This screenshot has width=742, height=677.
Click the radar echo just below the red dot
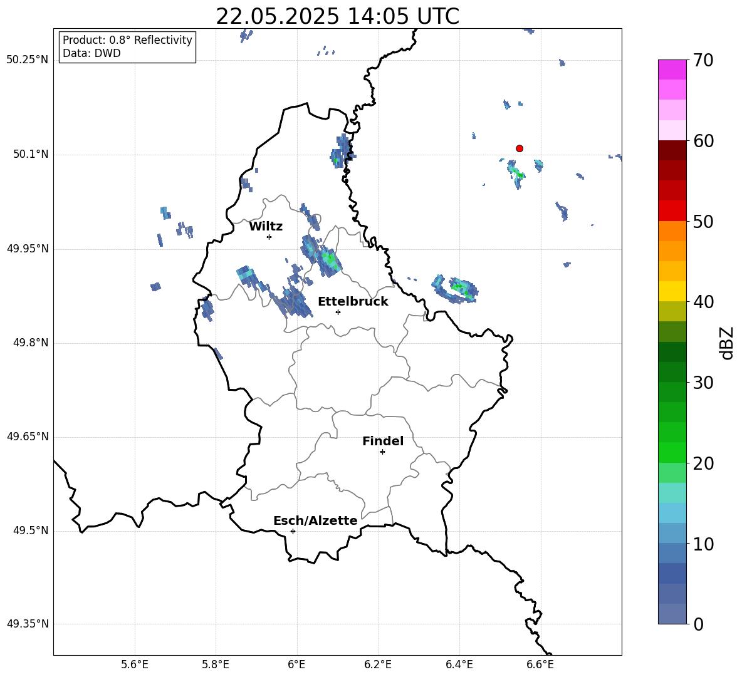pos(516,174)
